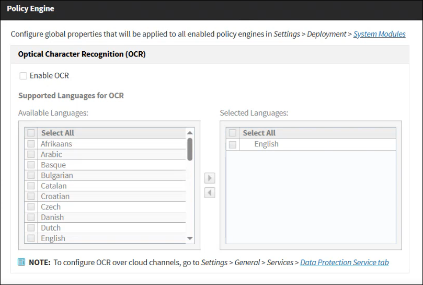Tick the Arabic language checkbox
This screenshot has width=423, height=285.
[x=31, y=154]
